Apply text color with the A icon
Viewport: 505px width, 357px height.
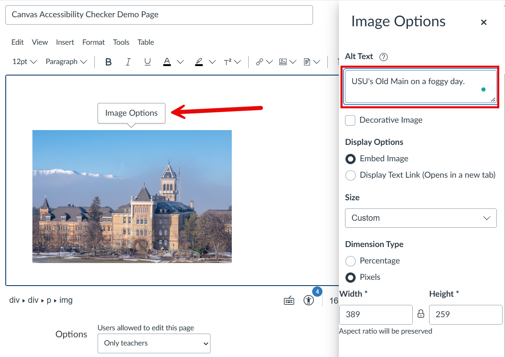(x=167, y=62)
